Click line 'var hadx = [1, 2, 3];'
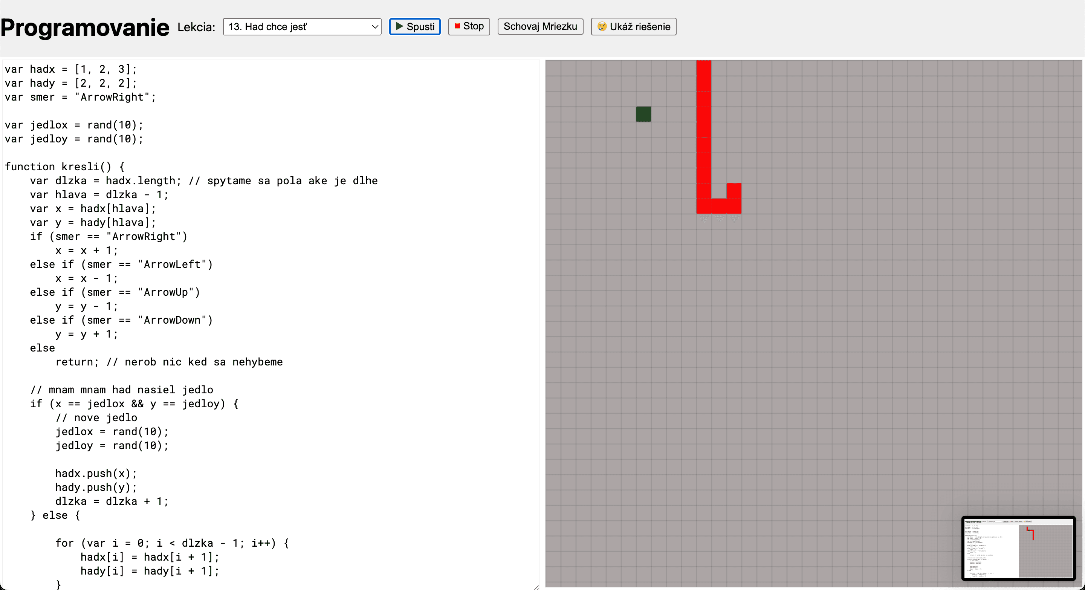1085x590 pixels. pyautogui.click(x=71, y=69)
